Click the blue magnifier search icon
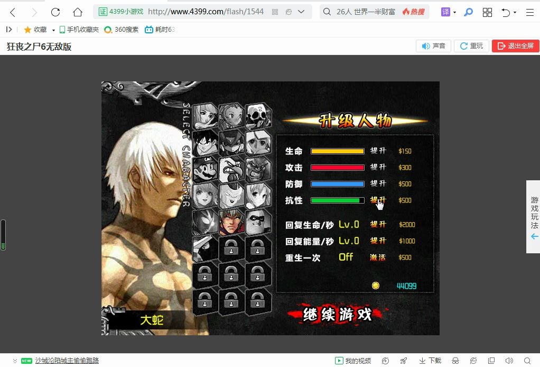The width and height of the screenshot is (540, 367). (468, 12)
